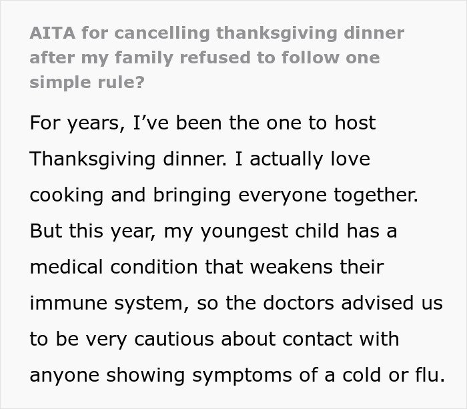
Task: Click the phrase "cold or flu"
Action: [393, 375]
